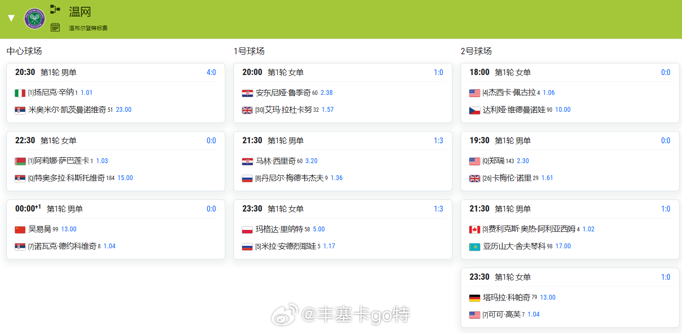Click Canada flag beside 费利克斯·奥热-阿利亚西姆

click(x=475, y=229)
